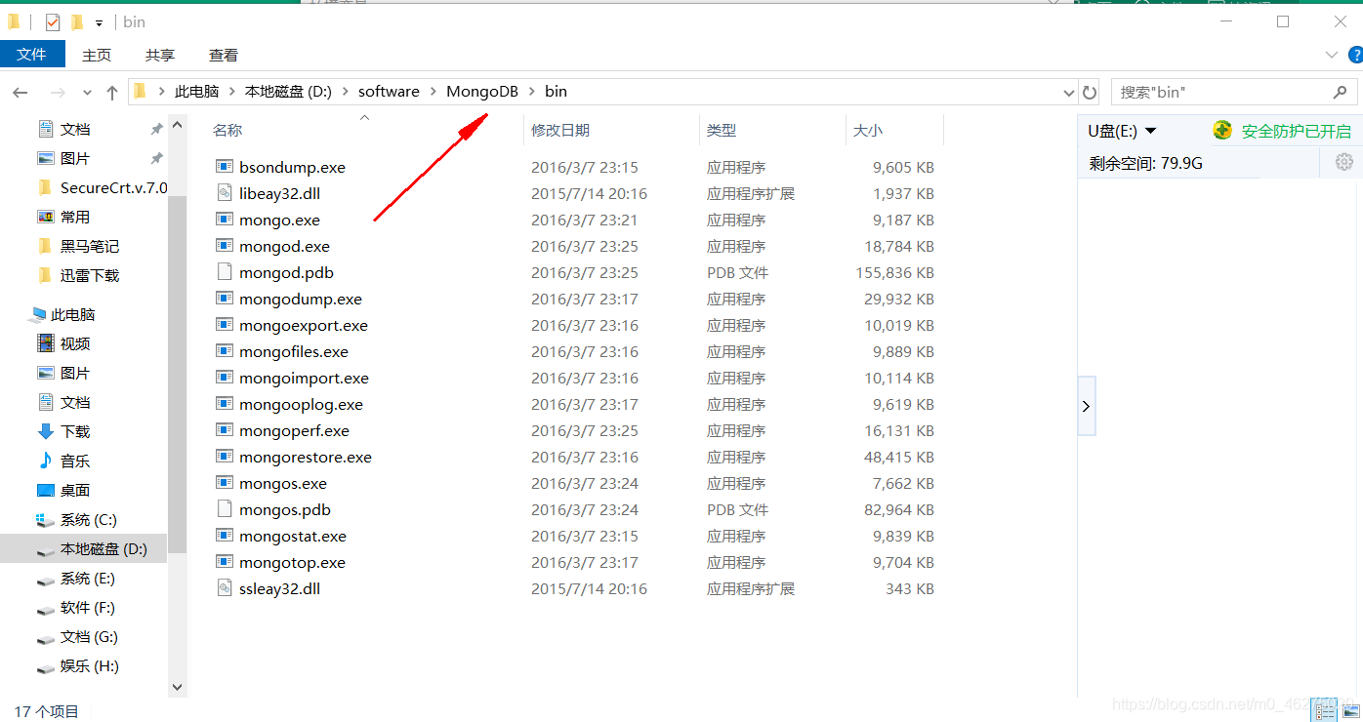Viewport: 1363px width, 722px height.
Task: Open drive 系统 (E:) in sidebar
Action: [88, 578]
